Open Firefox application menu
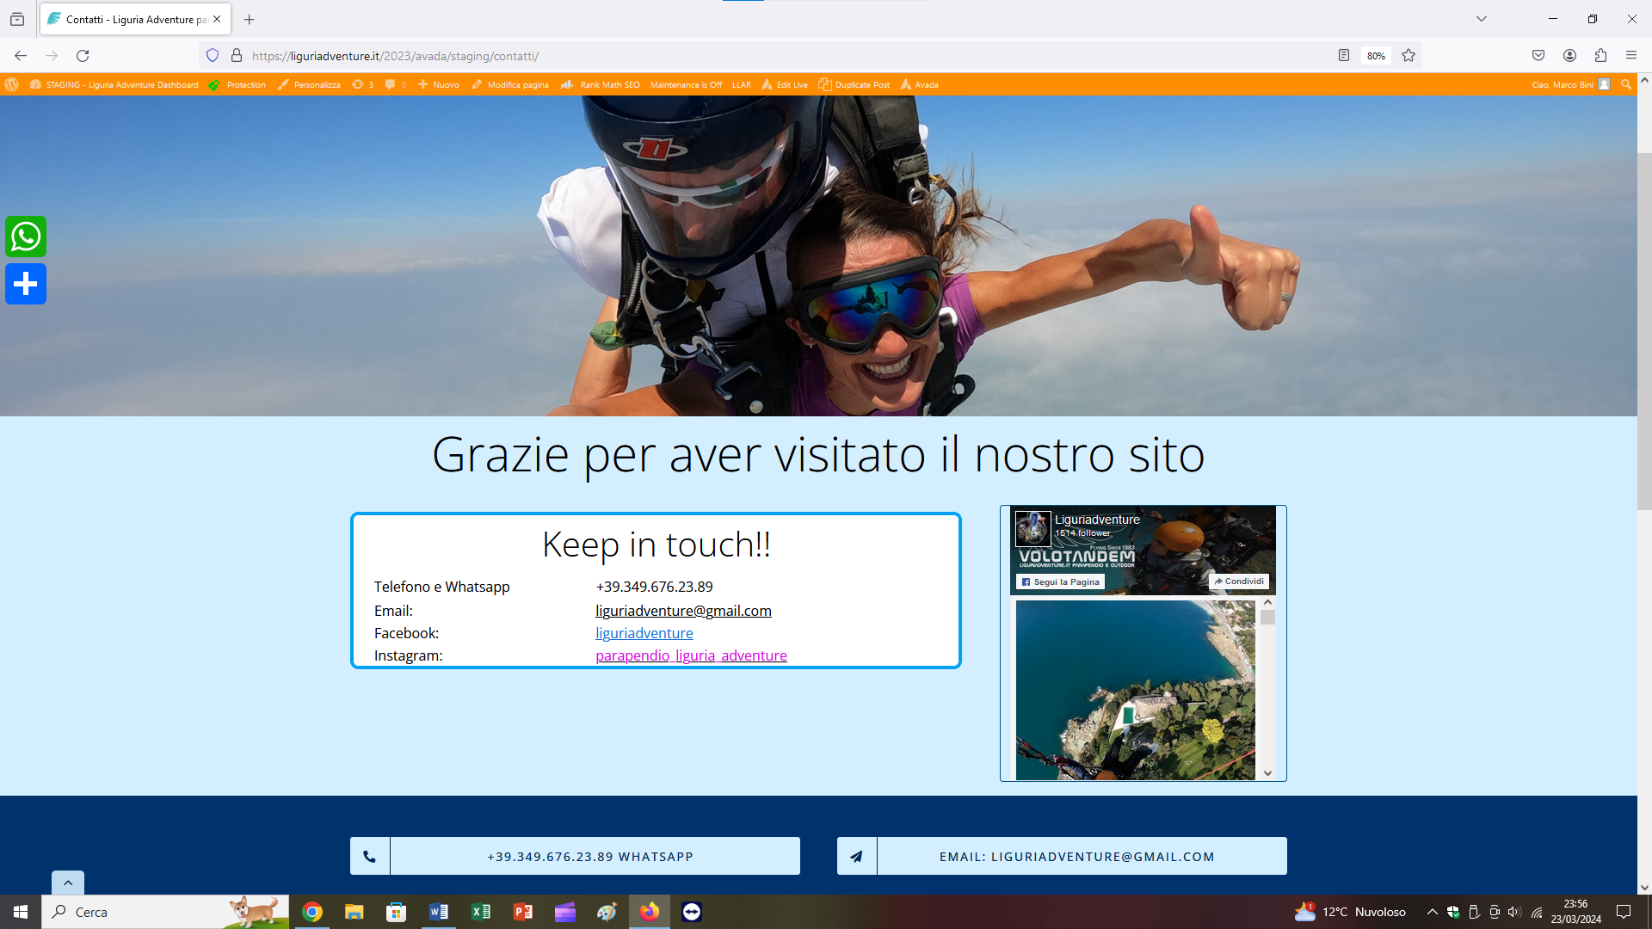The height and width of the screenshot is (929, 1652). 1631,56
